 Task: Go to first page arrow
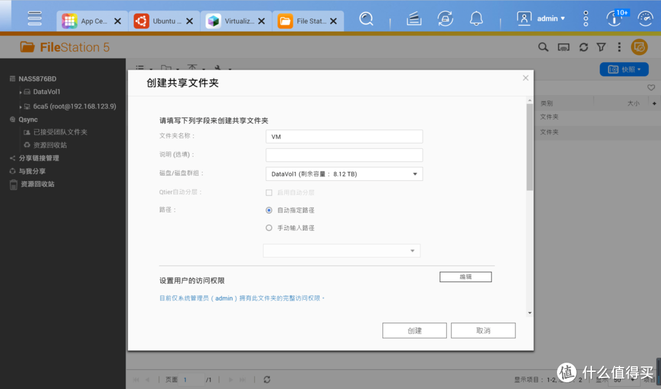(136, 380)
